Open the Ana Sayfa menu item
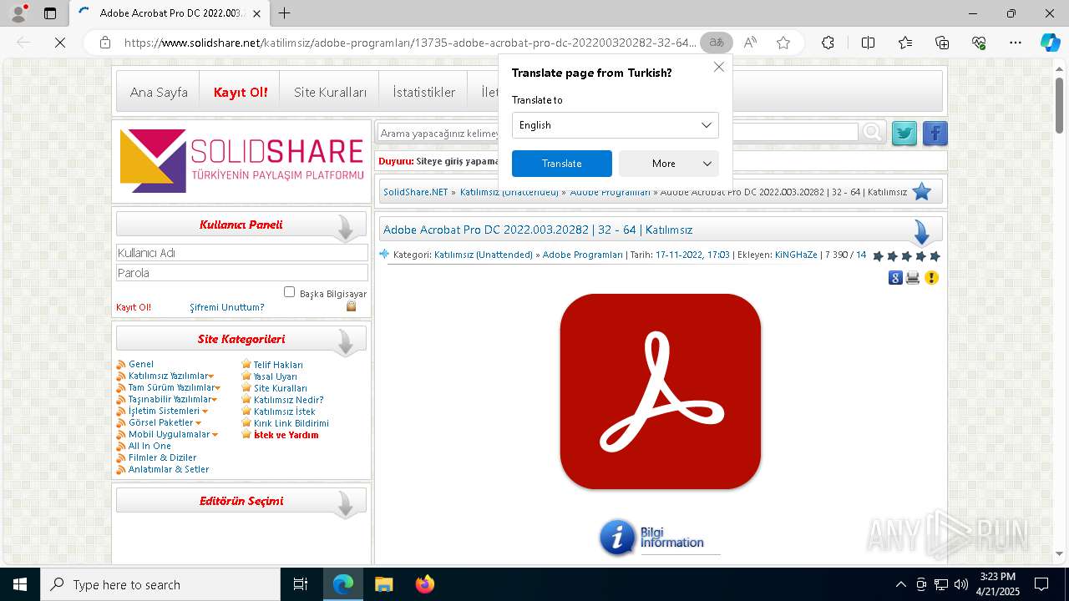Screen dimensions: 1069x601 click(159, 92)
